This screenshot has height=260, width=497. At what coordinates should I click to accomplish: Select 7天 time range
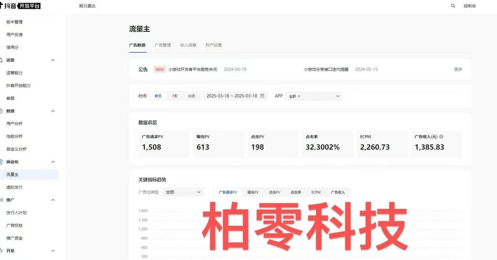point(175,96)
